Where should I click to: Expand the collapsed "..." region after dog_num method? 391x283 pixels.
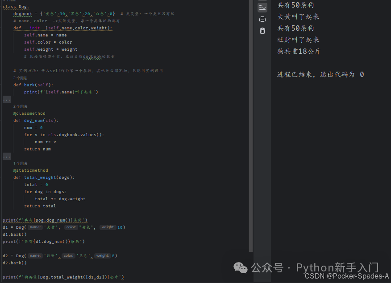click(x=6, y=156)
